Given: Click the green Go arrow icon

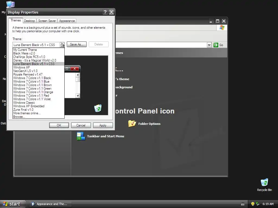Looking at the screenshot, I should [x=216, y=45].
